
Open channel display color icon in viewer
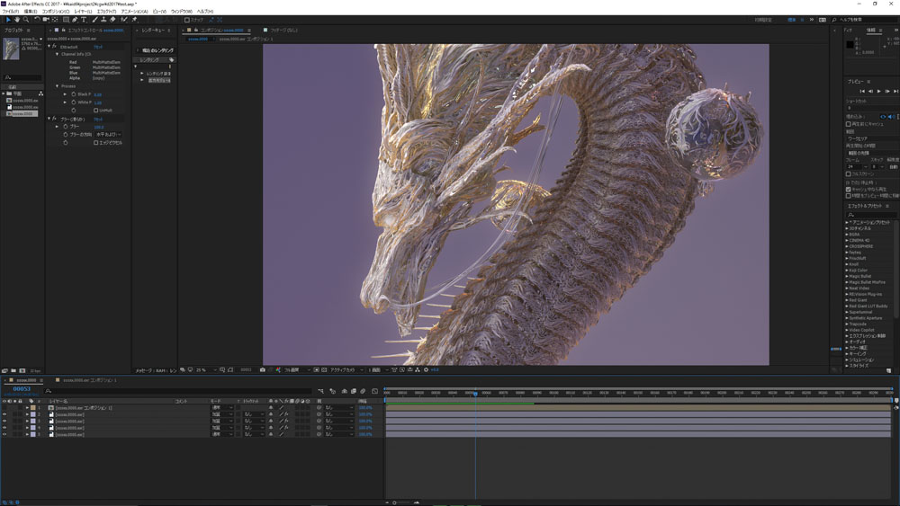coord(278,370)
